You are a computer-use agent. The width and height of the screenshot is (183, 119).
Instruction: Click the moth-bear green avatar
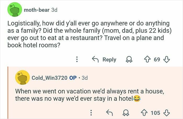15,10
